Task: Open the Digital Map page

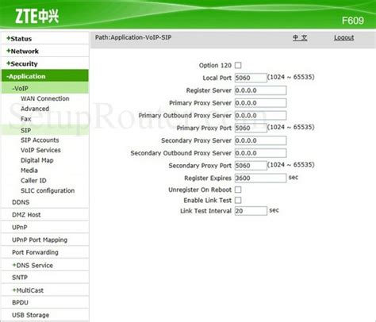Action: [37, 160]
